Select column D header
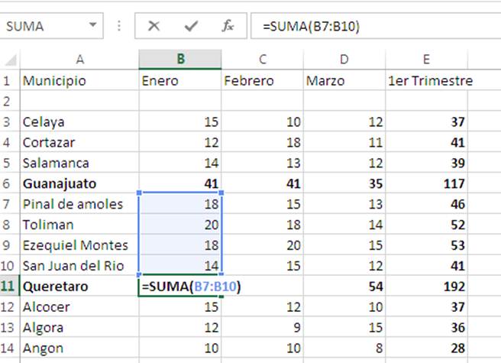501x363 pixels. [x=344, y=60]
